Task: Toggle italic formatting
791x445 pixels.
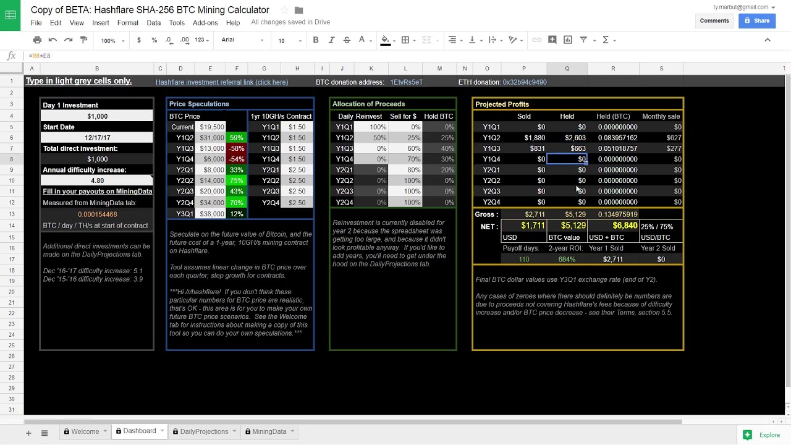Action: (x=331, y=40)
